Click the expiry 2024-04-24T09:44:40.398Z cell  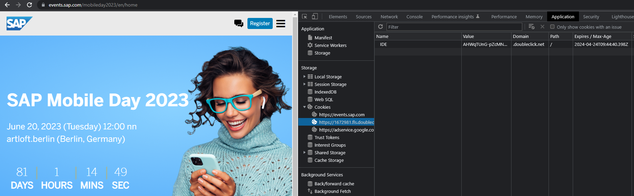point(601,44)
